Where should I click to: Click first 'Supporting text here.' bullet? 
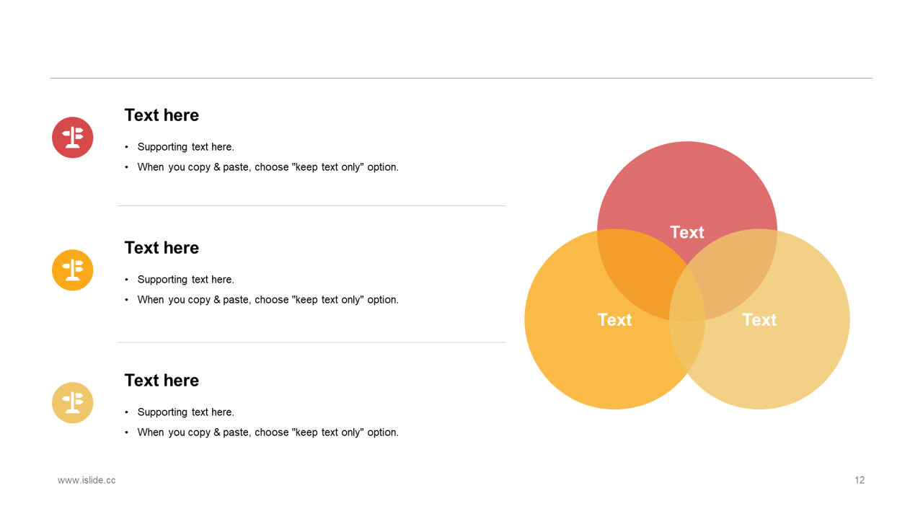pyautogui.click(x=186, y=147)
